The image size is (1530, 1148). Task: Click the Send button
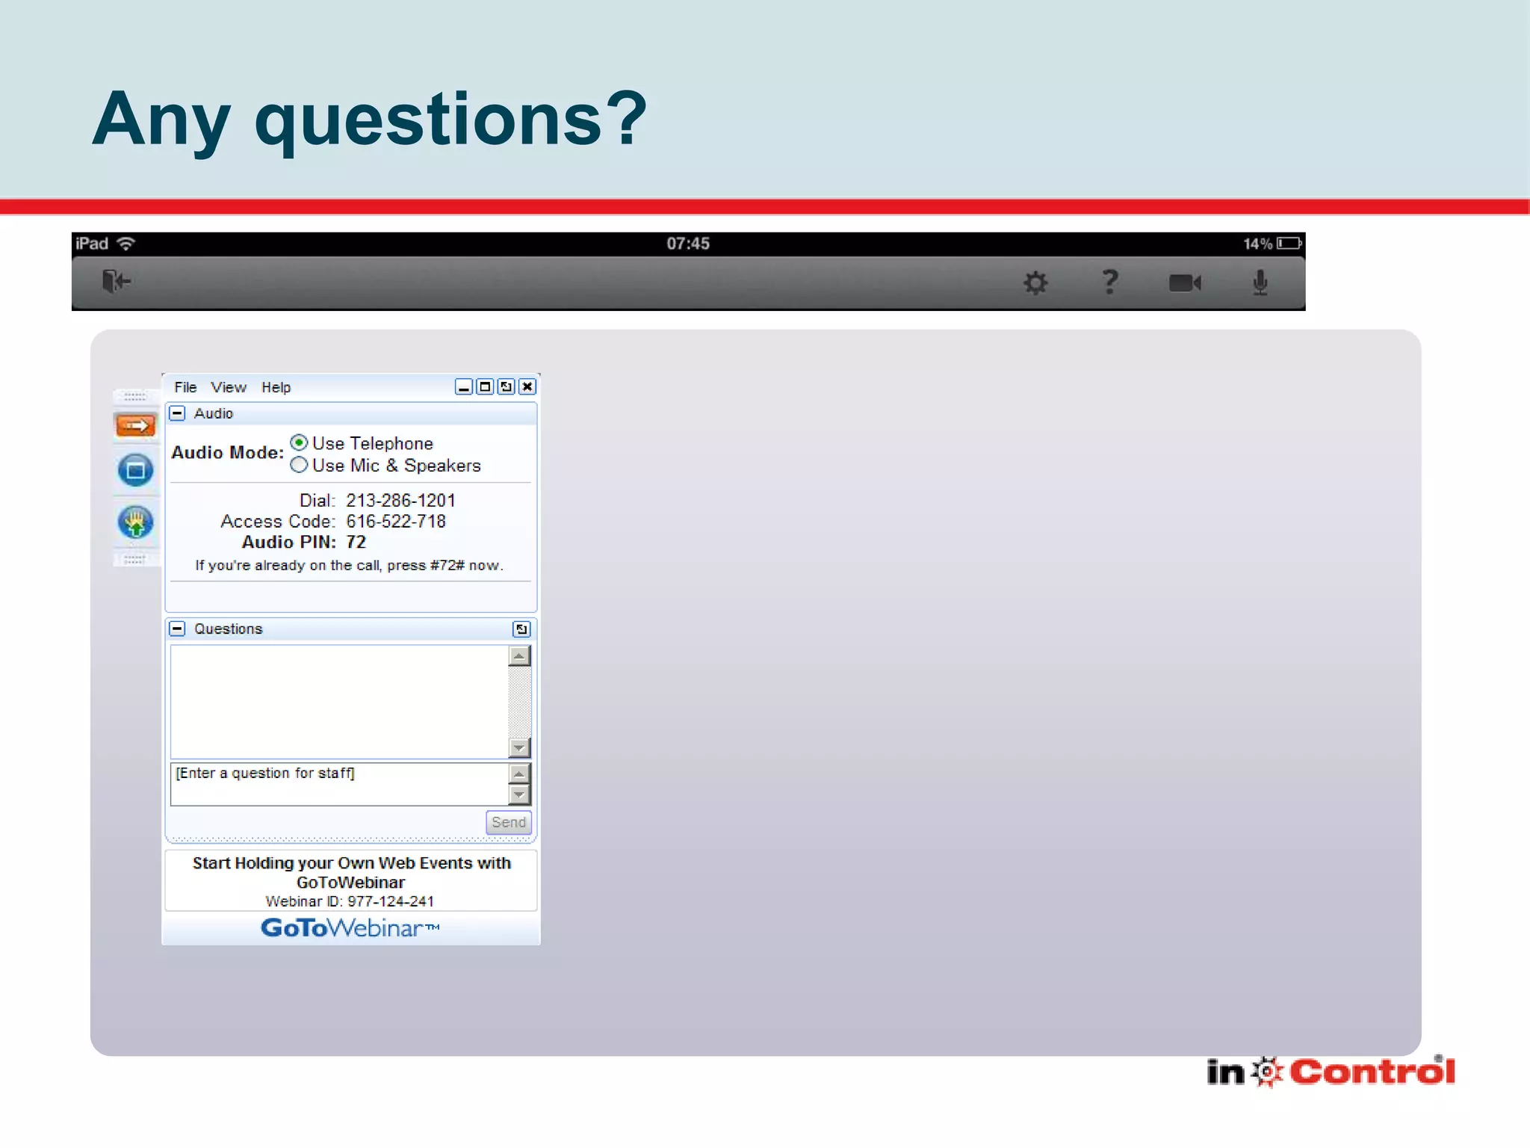508,822
